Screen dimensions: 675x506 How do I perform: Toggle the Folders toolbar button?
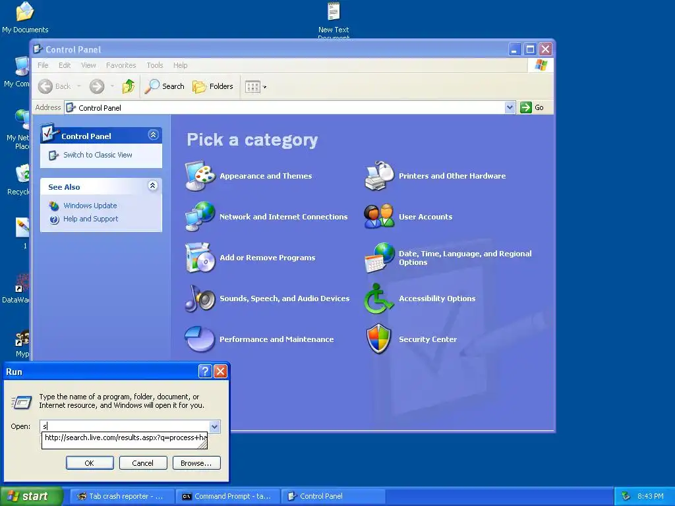point(213,86)
